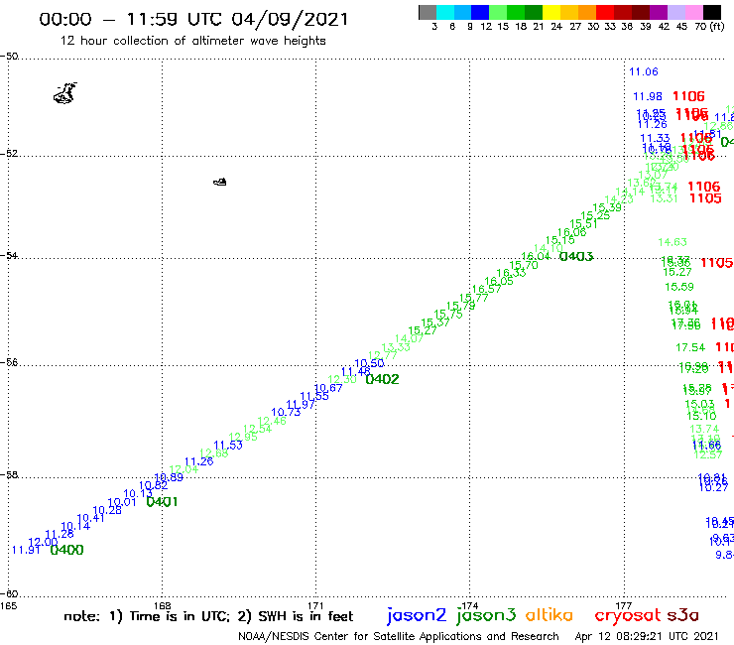The image size is (734, 645).
Task: Click the 0402 time marker
Action: (x=382, y=379)
